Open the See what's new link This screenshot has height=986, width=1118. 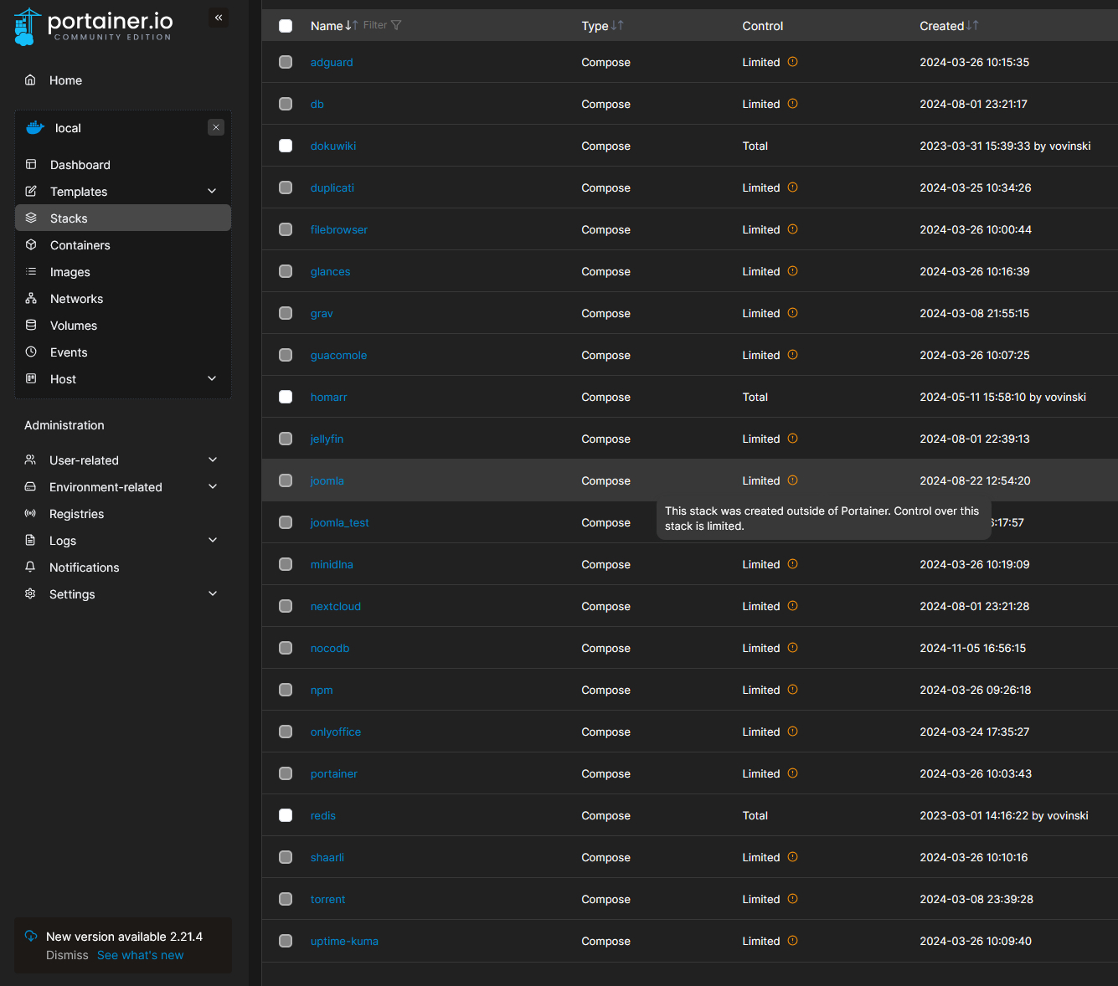click(x=140, y=955)
